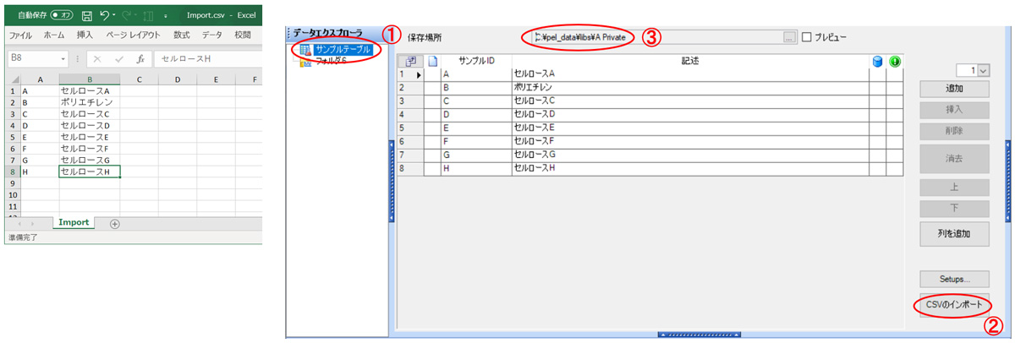Select サンプルテーブル in data explorer tree
This screenshot has height=343, width=1015.
342,50
